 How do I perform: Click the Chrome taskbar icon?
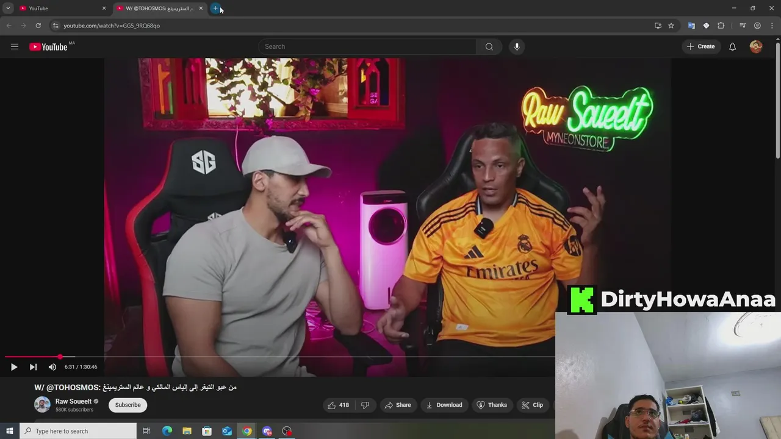coord(247,431)
